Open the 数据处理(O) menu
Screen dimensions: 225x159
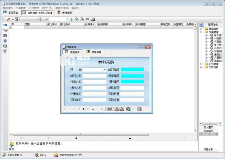(62, 8)
